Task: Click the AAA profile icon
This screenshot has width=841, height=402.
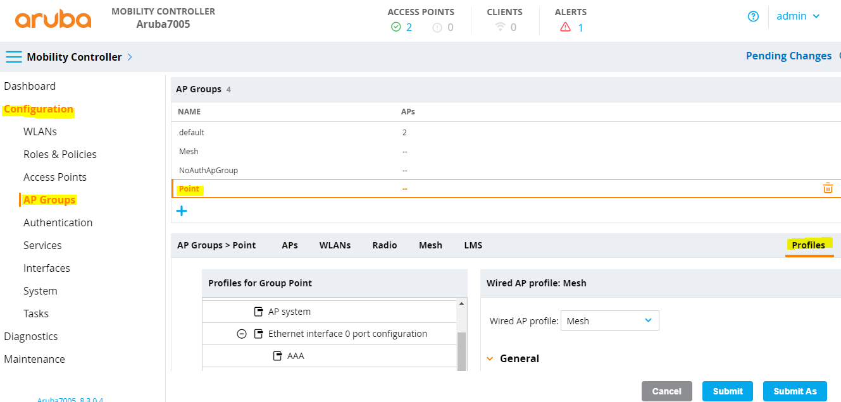Action: [x=277, y=356]
